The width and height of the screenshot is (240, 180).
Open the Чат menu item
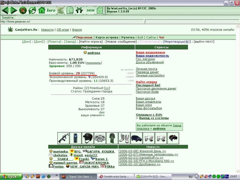point(161,37)
